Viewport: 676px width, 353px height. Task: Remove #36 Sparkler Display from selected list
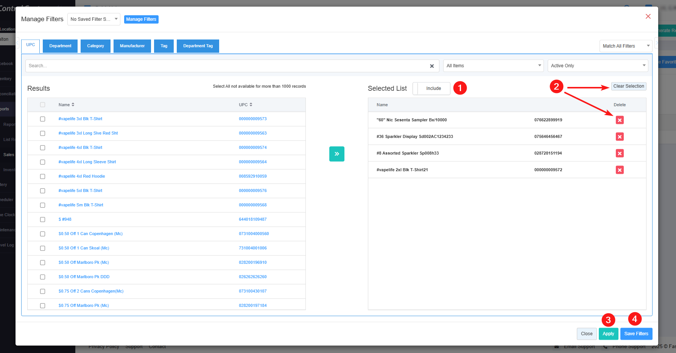tap(619, 137)
